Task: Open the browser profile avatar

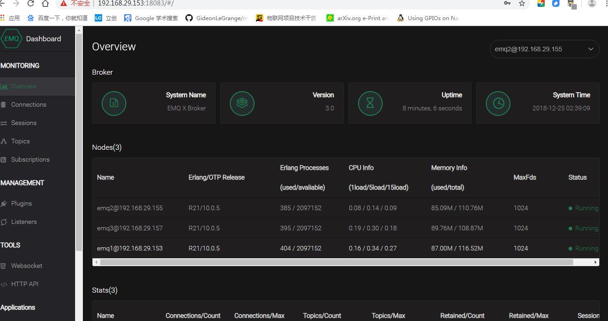Action: click(x=592, y=3)
